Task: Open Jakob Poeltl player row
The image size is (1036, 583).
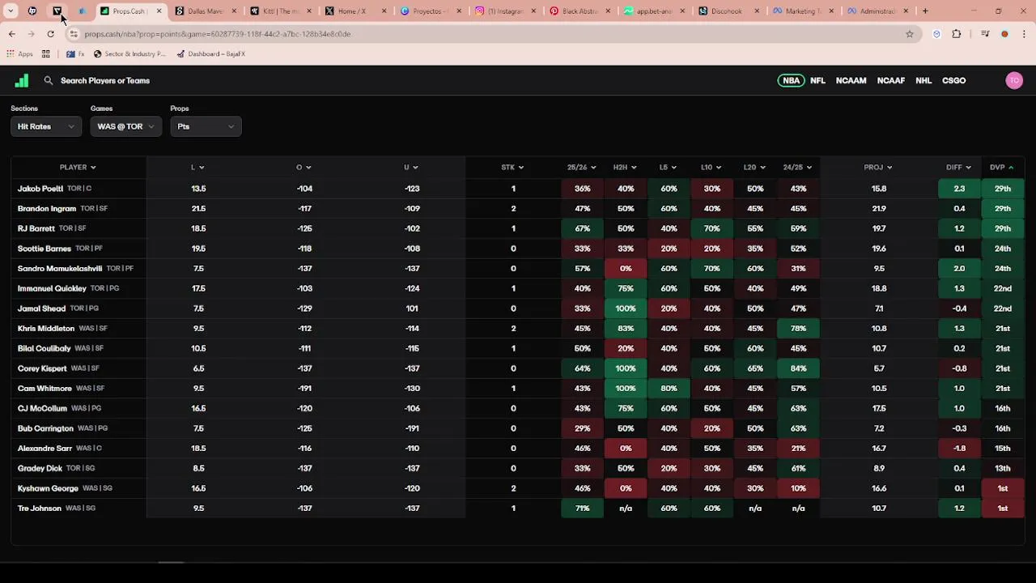Action: (517, 189)
